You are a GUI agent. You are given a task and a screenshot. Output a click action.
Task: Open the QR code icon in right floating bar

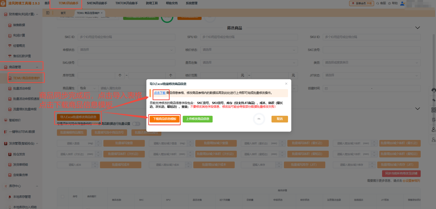click(434, 110)
